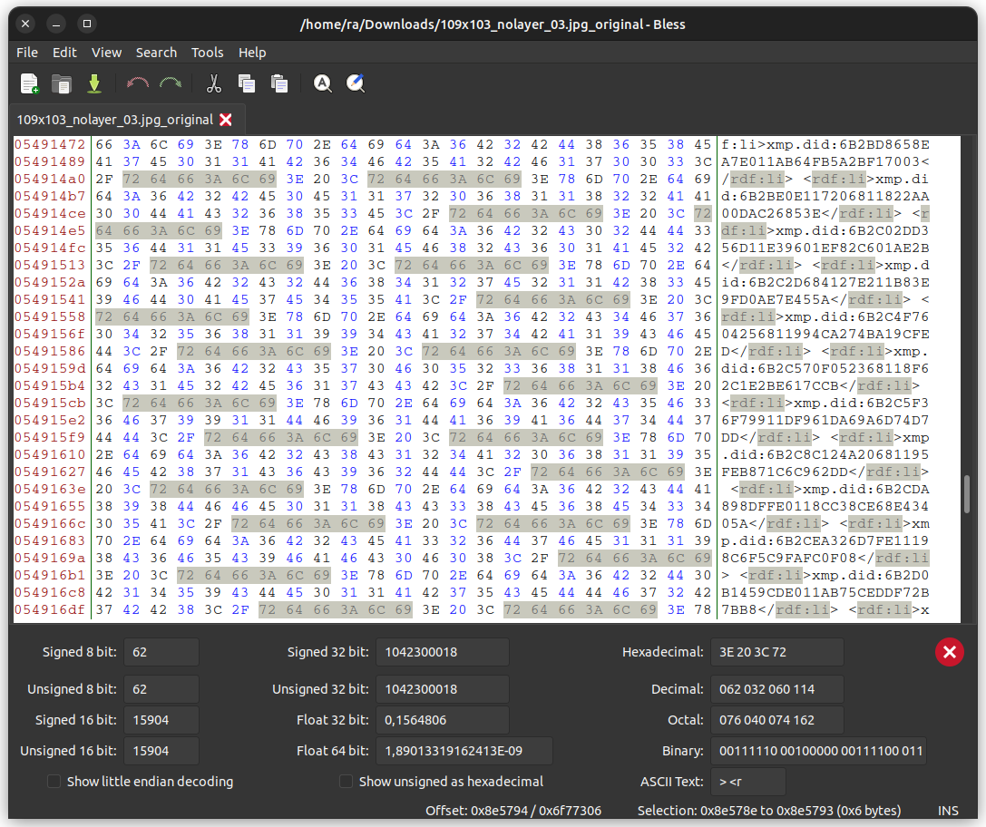Image resolution: width=986 pixels, height=827 pixels.
Task: Open the Edit menu
Action: (64, 53)
